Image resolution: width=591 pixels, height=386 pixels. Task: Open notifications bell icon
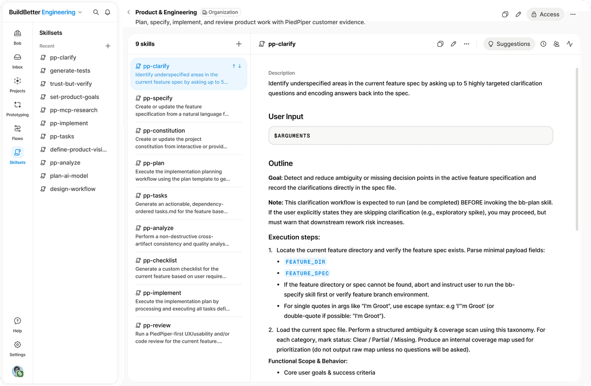coord(107,12)
